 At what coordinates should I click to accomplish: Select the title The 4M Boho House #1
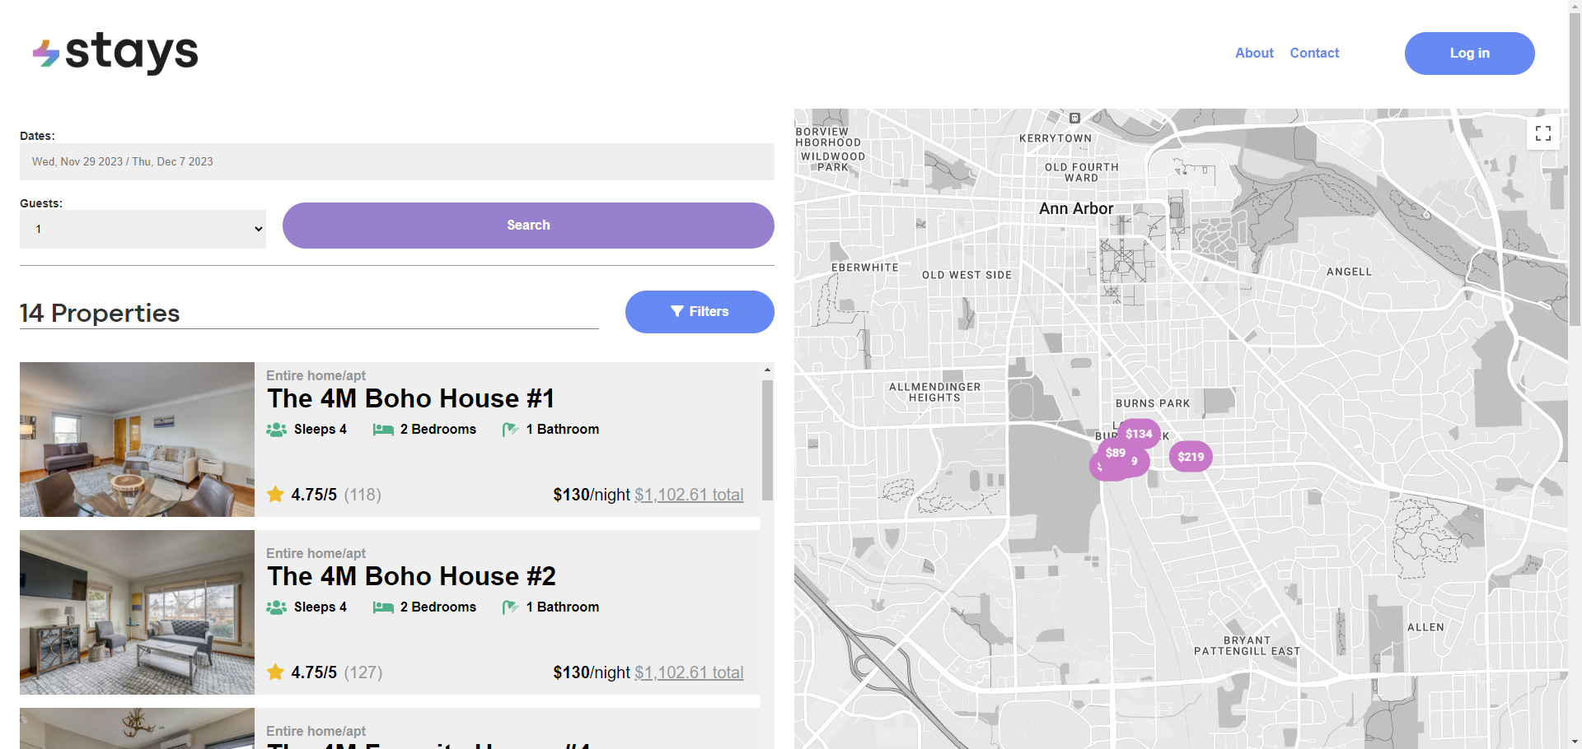[410, 398]
